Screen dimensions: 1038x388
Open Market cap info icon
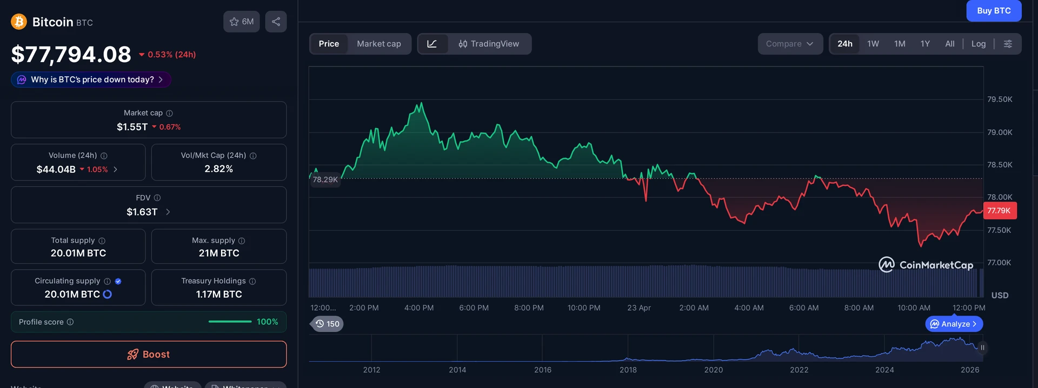pos(169,113)
